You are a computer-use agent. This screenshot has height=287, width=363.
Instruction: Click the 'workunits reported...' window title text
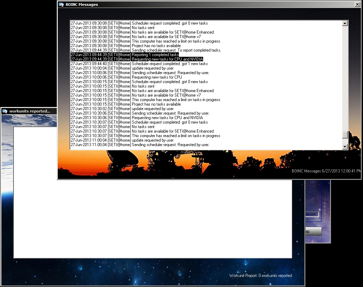30,111
